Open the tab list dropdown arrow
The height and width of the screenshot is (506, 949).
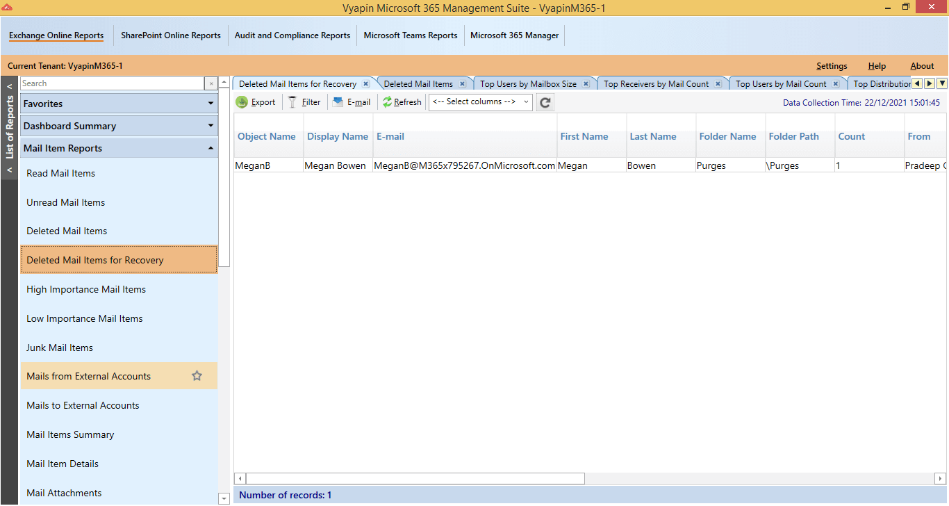942,83
